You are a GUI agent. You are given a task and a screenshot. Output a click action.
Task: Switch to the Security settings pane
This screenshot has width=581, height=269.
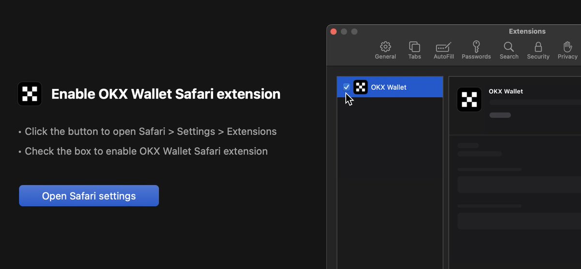538,50
